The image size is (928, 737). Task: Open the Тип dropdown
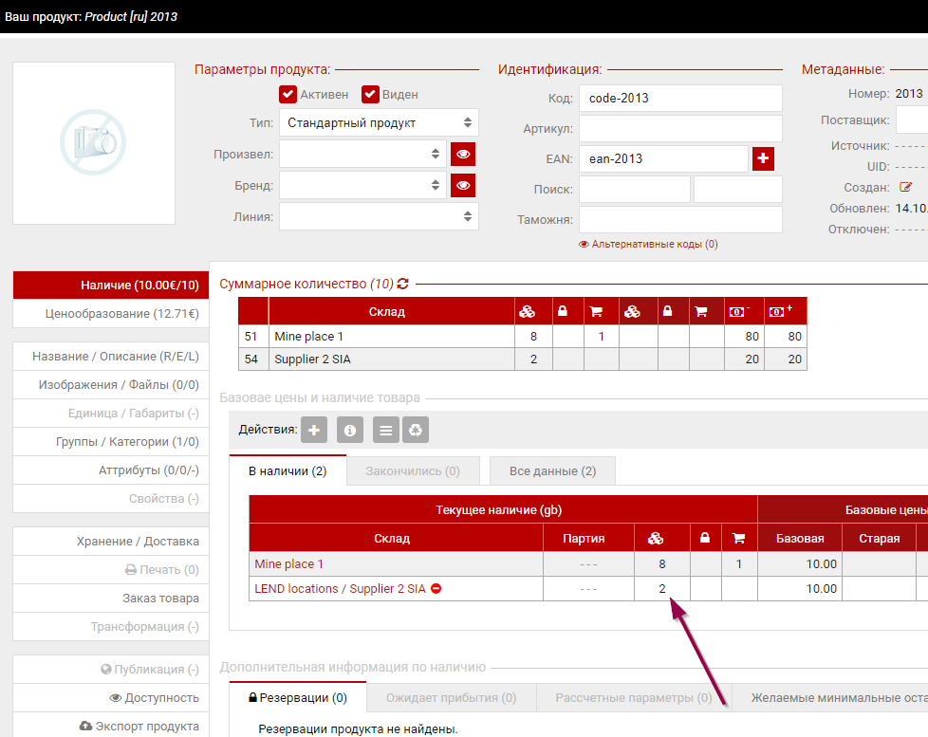click(x=378, y=122)
